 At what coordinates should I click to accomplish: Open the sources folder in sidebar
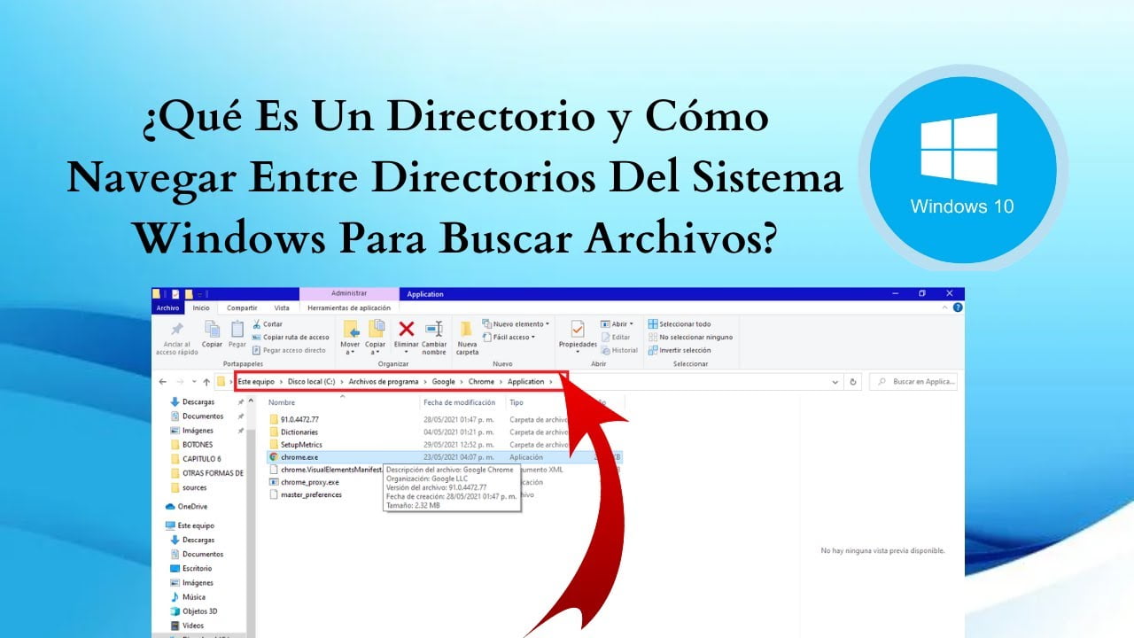tap(189, 487)
